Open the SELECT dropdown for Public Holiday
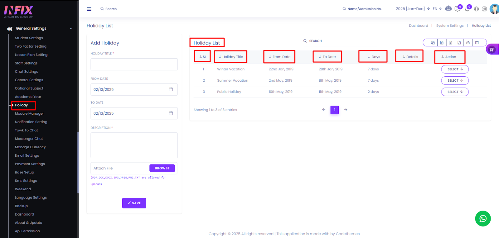This screenshot has width=499, height=238. pyautogui.click(x=455, y=92)
